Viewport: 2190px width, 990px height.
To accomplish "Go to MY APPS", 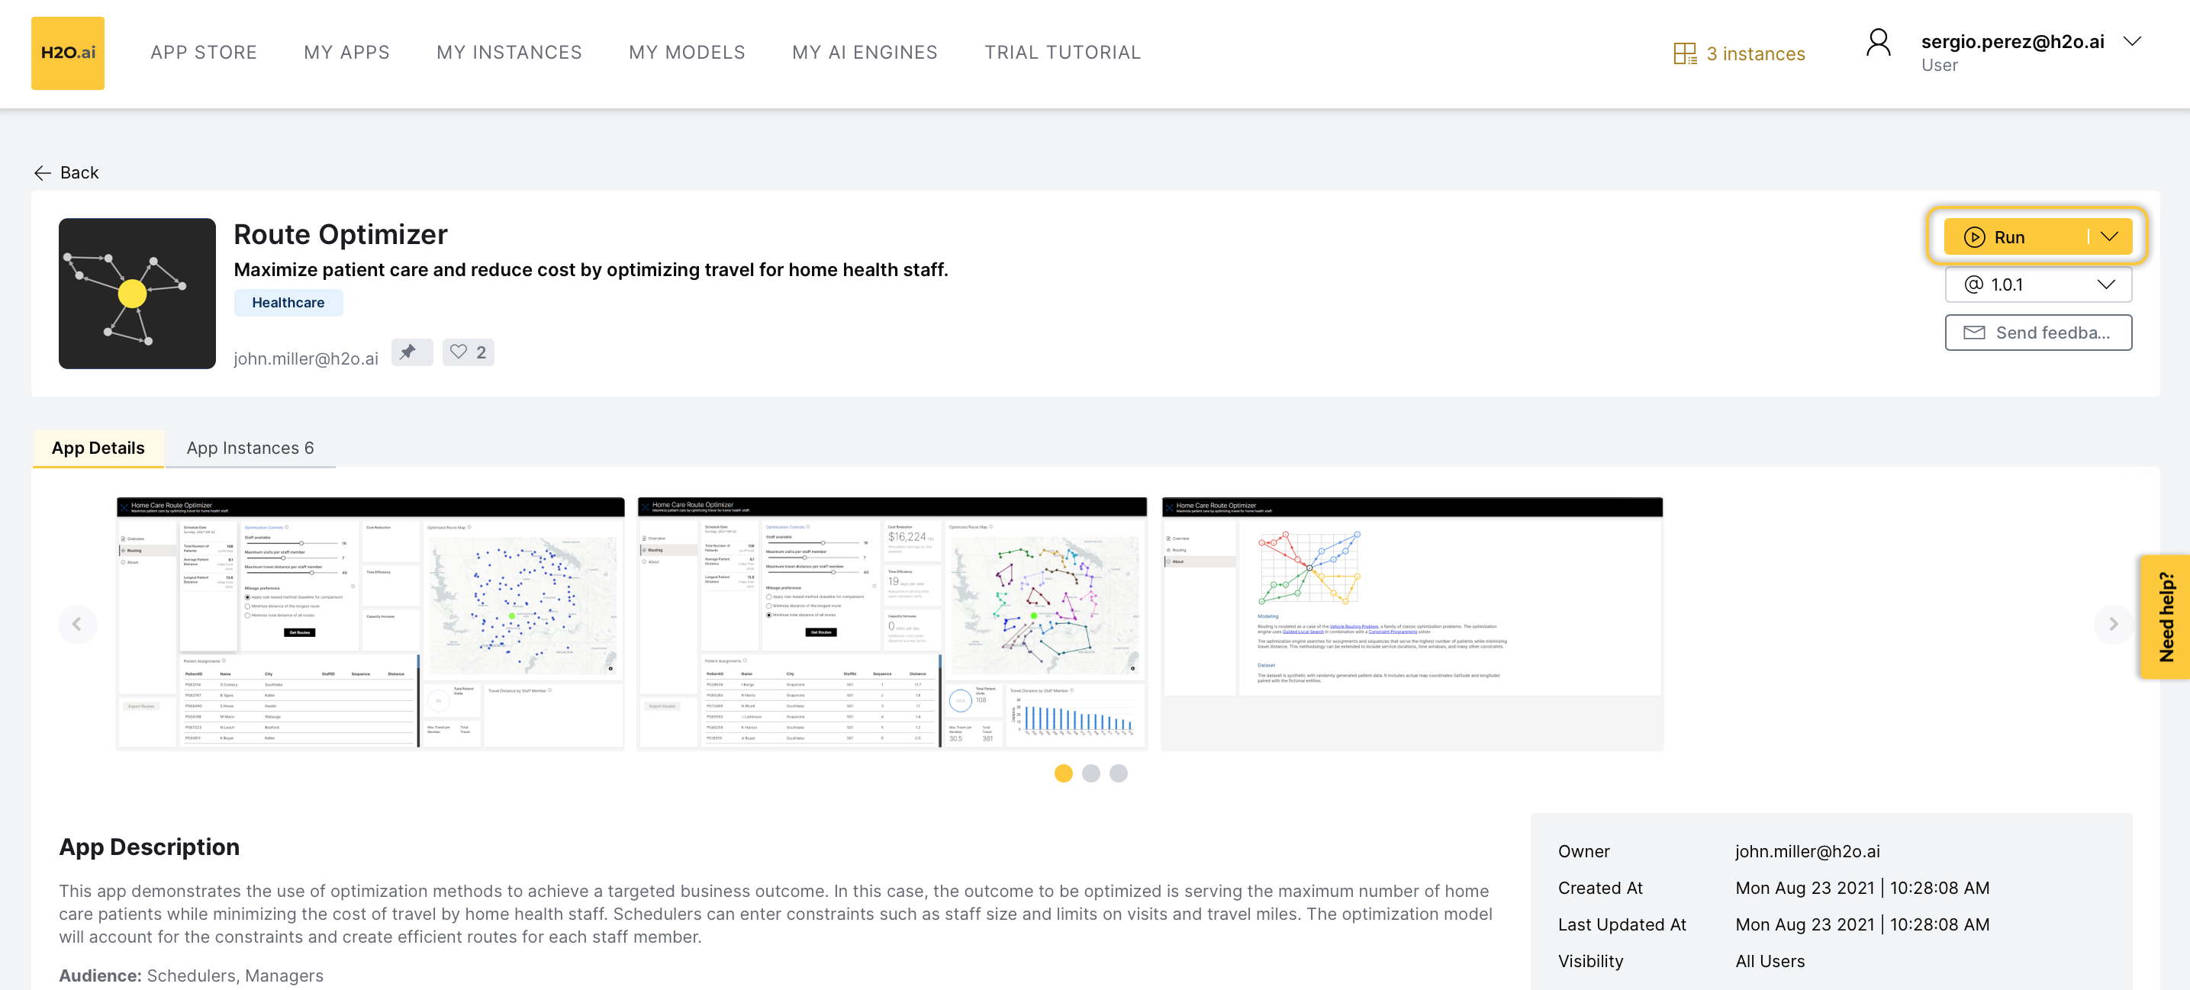I will [347, 53].
